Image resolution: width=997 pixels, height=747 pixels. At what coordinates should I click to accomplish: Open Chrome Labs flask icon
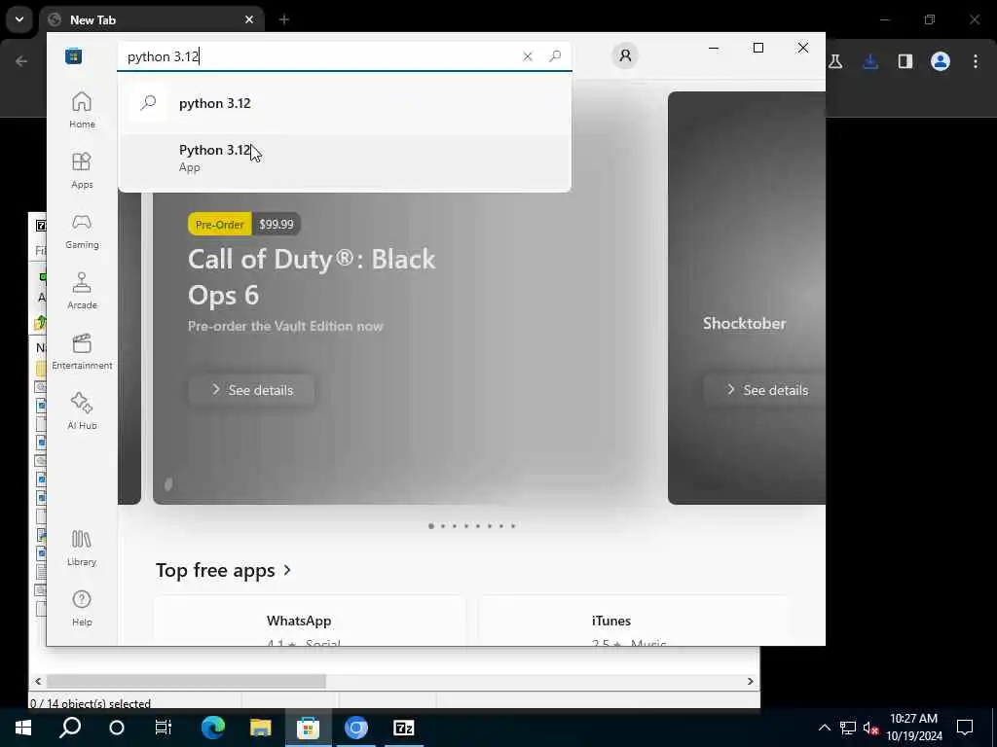835,61
